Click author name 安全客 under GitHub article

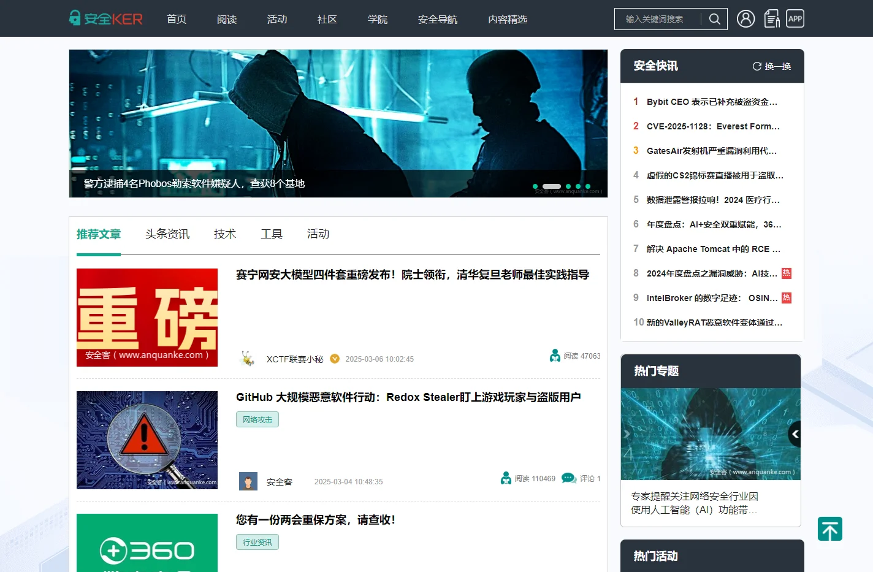[x=280, y=482]
